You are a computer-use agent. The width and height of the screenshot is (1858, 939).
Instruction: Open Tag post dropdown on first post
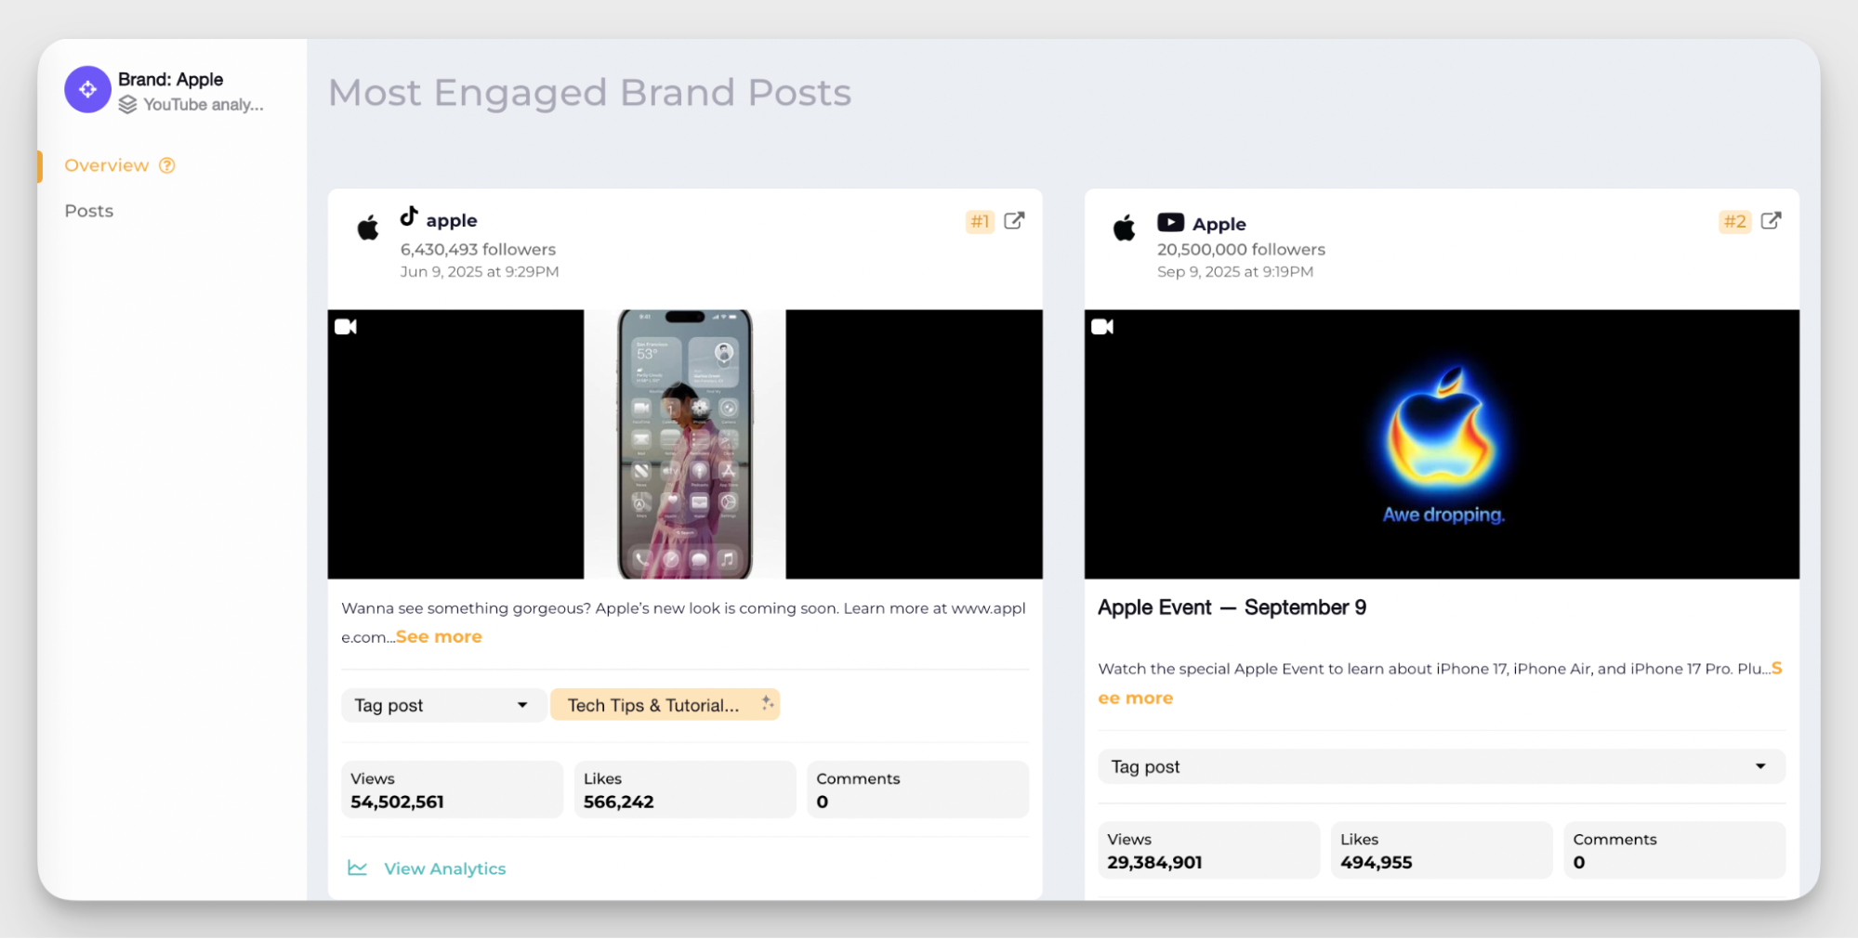coord(441,705)
